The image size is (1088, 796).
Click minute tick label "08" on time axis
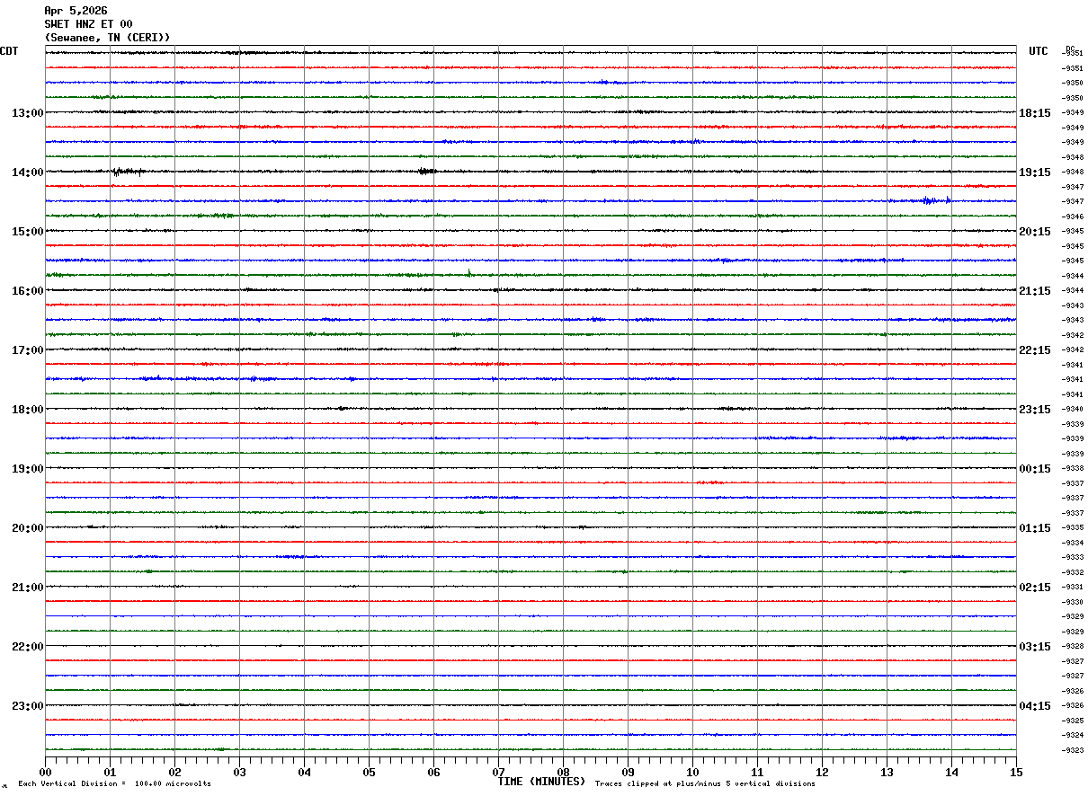point(563,772)
